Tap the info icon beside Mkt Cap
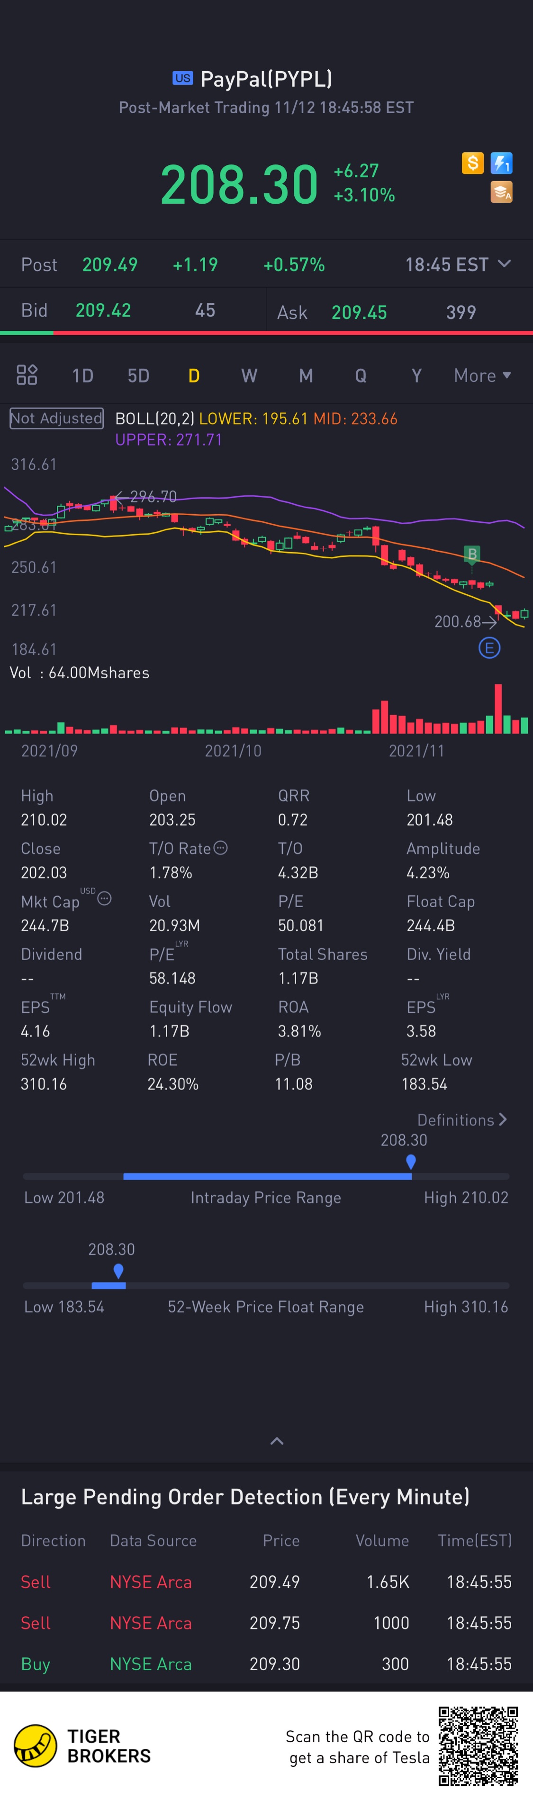 (x=105, y=899)
